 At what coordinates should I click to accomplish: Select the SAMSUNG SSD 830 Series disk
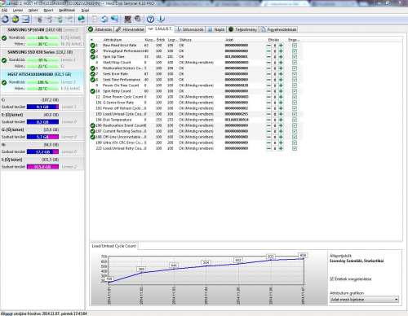click(x=42, y=59)
